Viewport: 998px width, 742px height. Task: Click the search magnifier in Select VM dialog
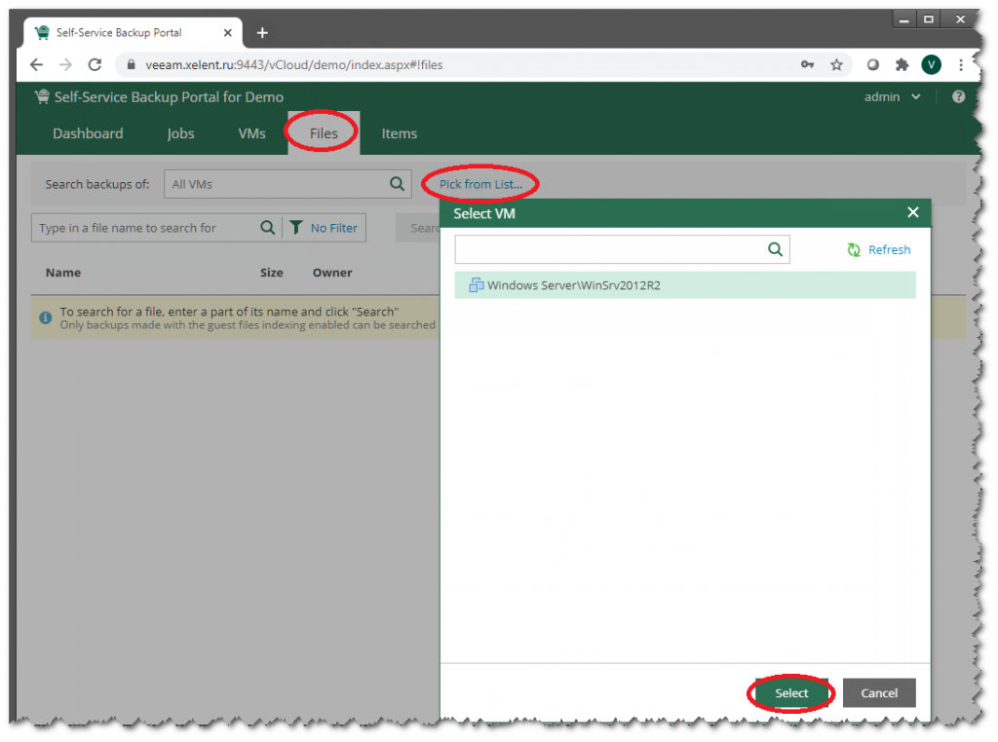[775, 249]
